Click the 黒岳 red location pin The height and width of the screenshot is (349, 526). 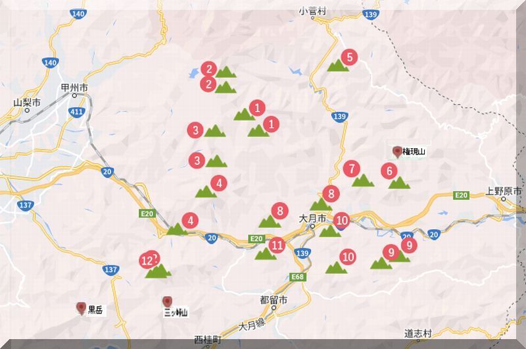click(81, 308)
